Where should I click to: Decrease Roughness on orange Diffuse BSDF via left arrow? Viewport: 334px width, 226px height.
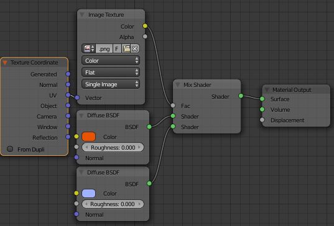click(86, 147)
